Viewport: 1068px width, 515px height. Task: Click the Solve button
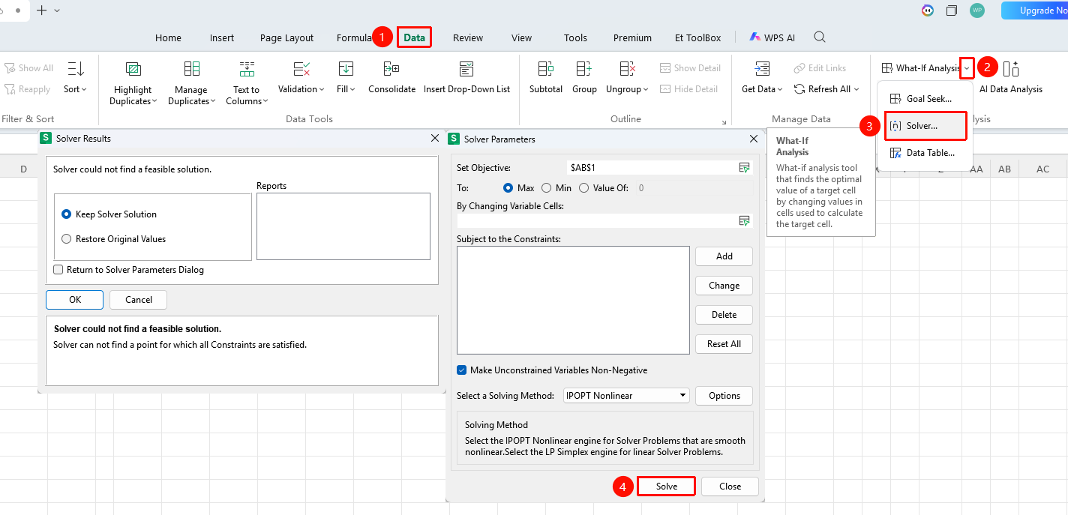tap(666, 487)
